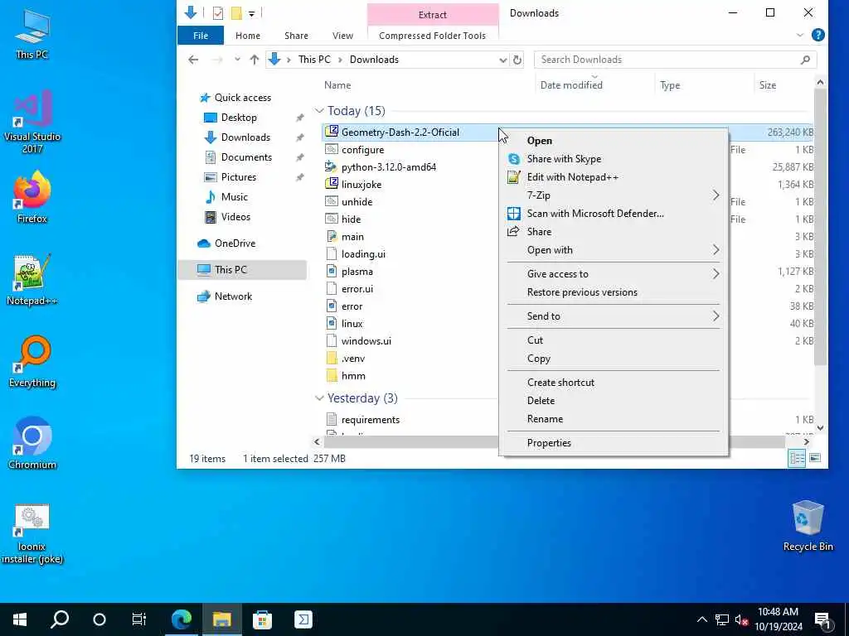Select Scan with Microsoft Defender
849x636 pixels.
pyautogui.click(x=613, y=213)
